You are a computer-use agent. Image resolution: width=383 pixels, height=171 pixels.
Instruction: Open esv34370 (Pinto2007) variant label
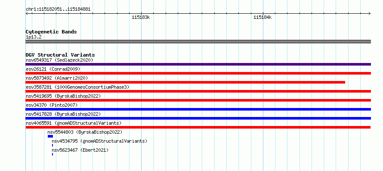coord(52,105)
